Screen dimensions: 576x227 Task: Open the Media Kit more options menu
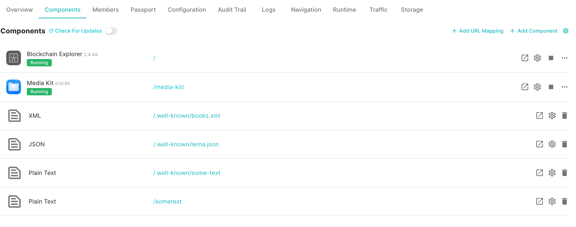tap(565, 87)
